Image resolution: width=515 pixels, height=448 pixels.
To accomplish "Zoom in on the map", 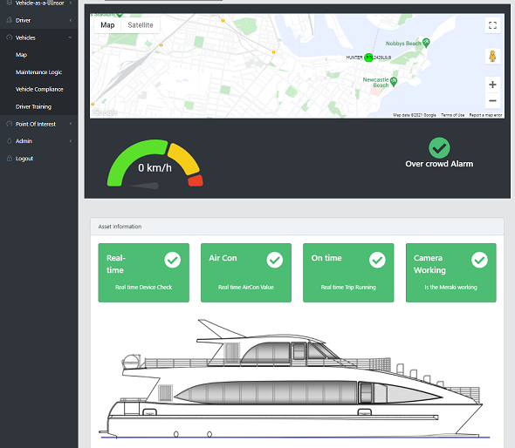I will click(492, 85).
